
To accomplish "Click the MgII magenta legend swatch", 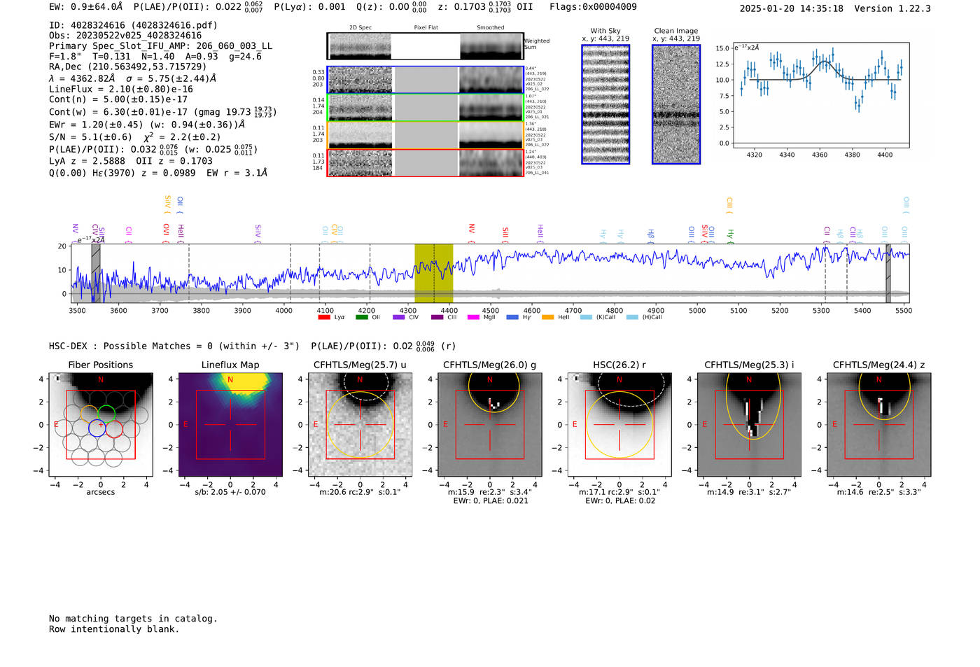I will [x=473, y=317].
